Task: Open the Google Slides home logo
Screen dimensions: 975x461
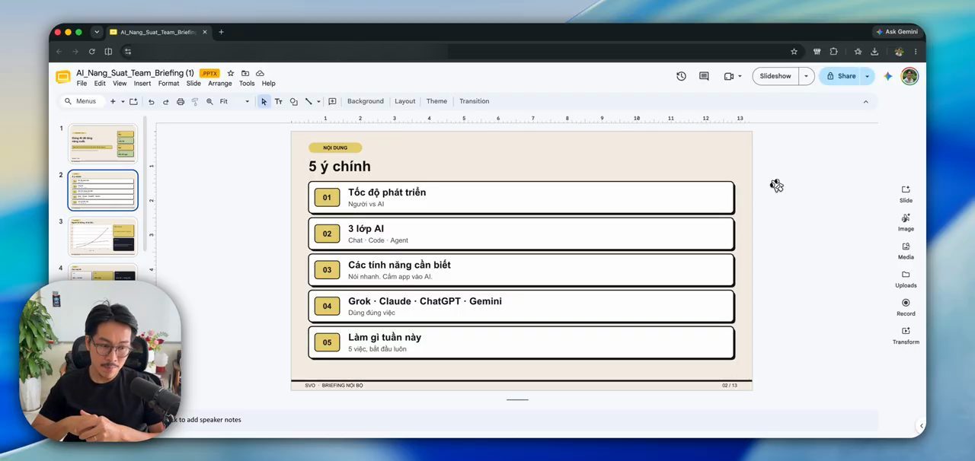Action: [x=63, y=77]
